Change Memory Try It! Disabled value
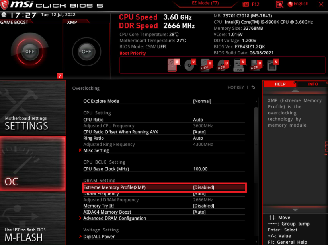This screenshot has height=245, width=328. coord(203,206)
